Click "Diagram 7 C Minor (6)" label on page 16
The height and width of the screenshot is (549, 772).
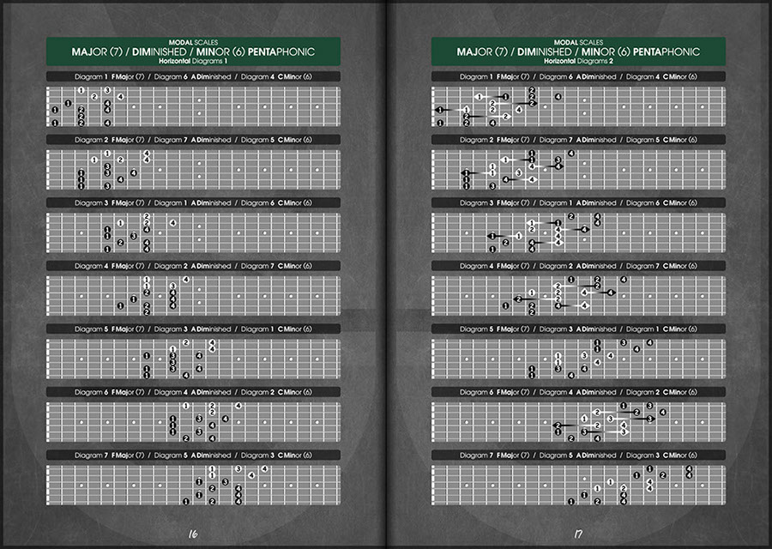(276, 266)
